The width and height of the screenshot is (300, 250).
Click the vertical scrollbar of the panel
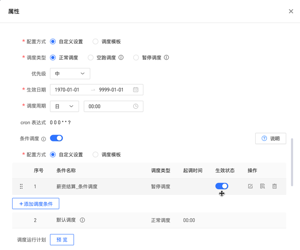292,162
